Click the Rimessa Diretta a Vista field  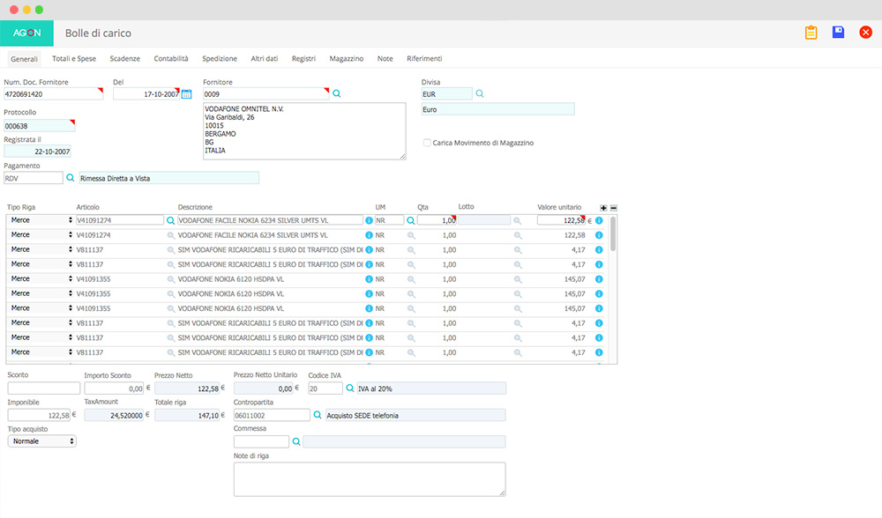click(x=168, y=178)
